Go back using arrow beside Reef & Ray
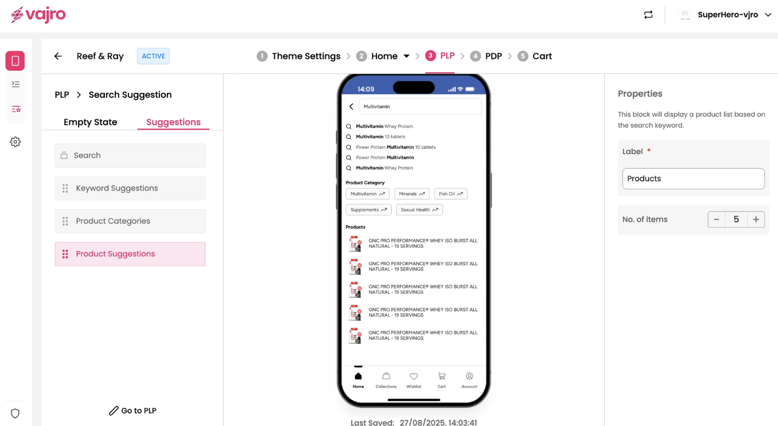The width and height of the screenshot is (778, 426). click(x=58, y=56)
